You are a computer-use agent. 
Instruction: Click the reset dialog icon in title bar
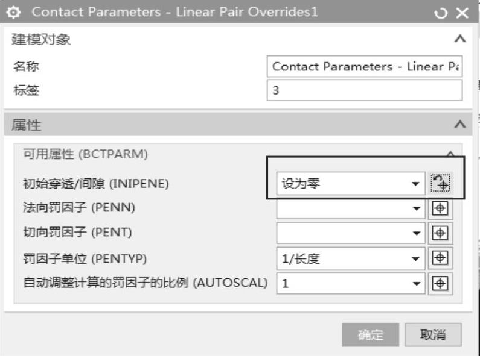441,13
